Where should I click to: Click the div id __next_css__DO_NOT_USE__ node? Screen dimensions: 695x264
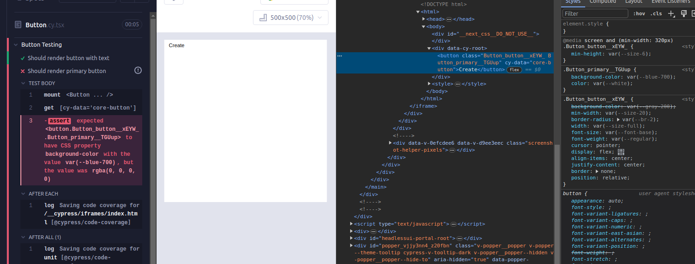point(486,34)
